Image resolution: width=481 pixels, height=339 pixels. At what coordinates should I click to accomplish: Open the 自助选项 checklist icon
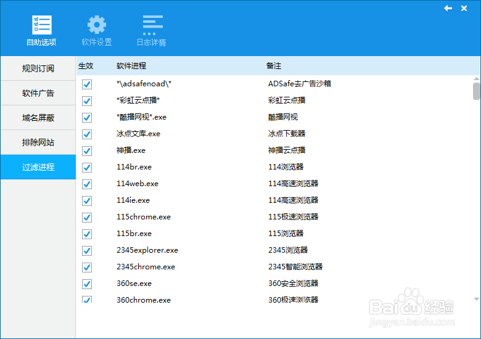click(x=42, y=25)
